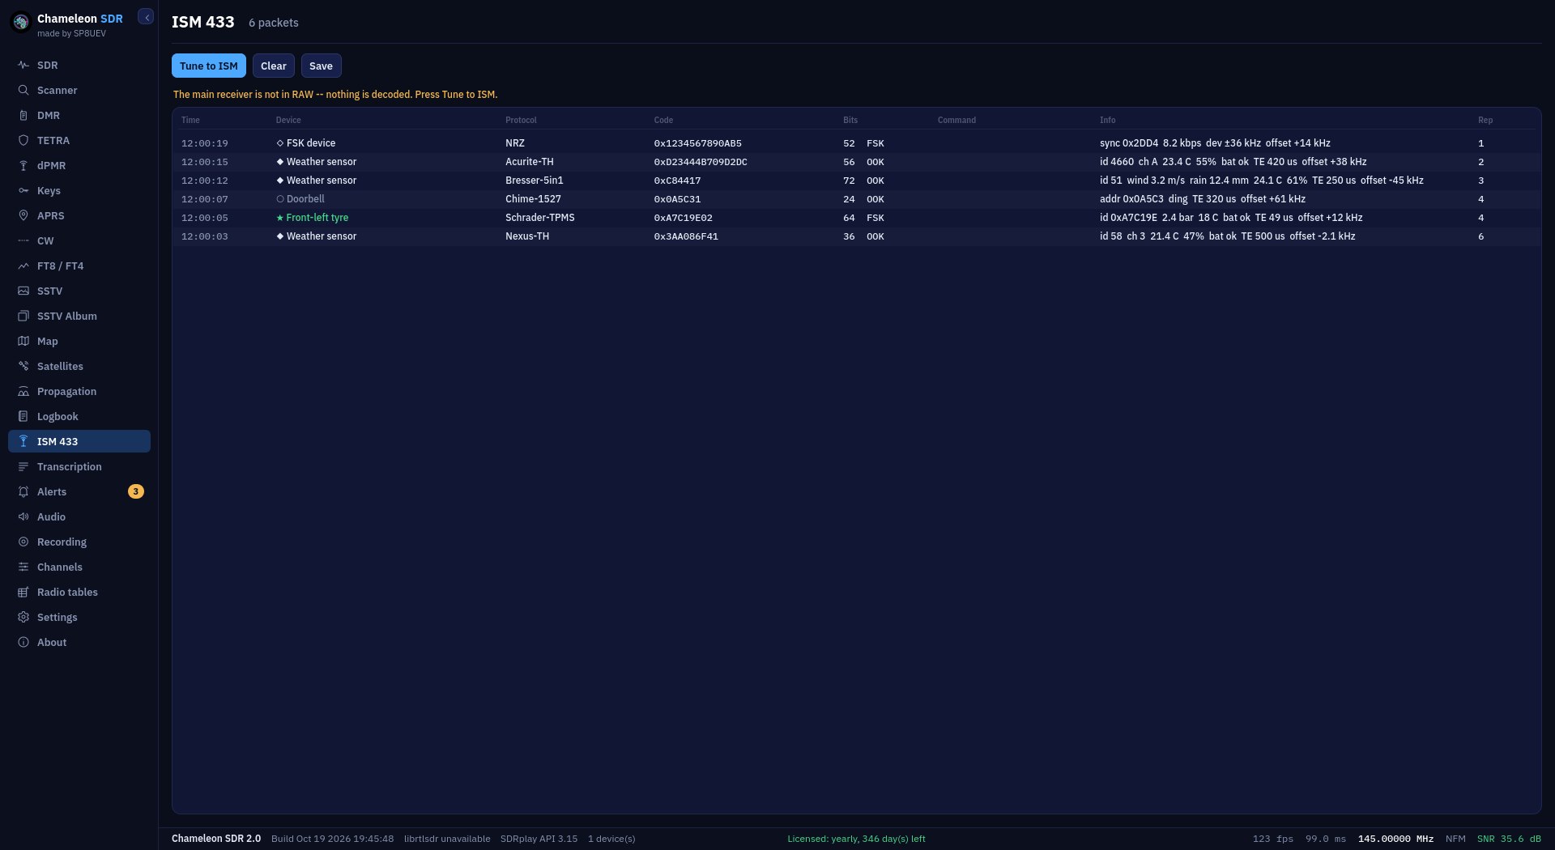The image size is (1555, 850).
Task: Click the Keys key icon
Action: (23, 190)
